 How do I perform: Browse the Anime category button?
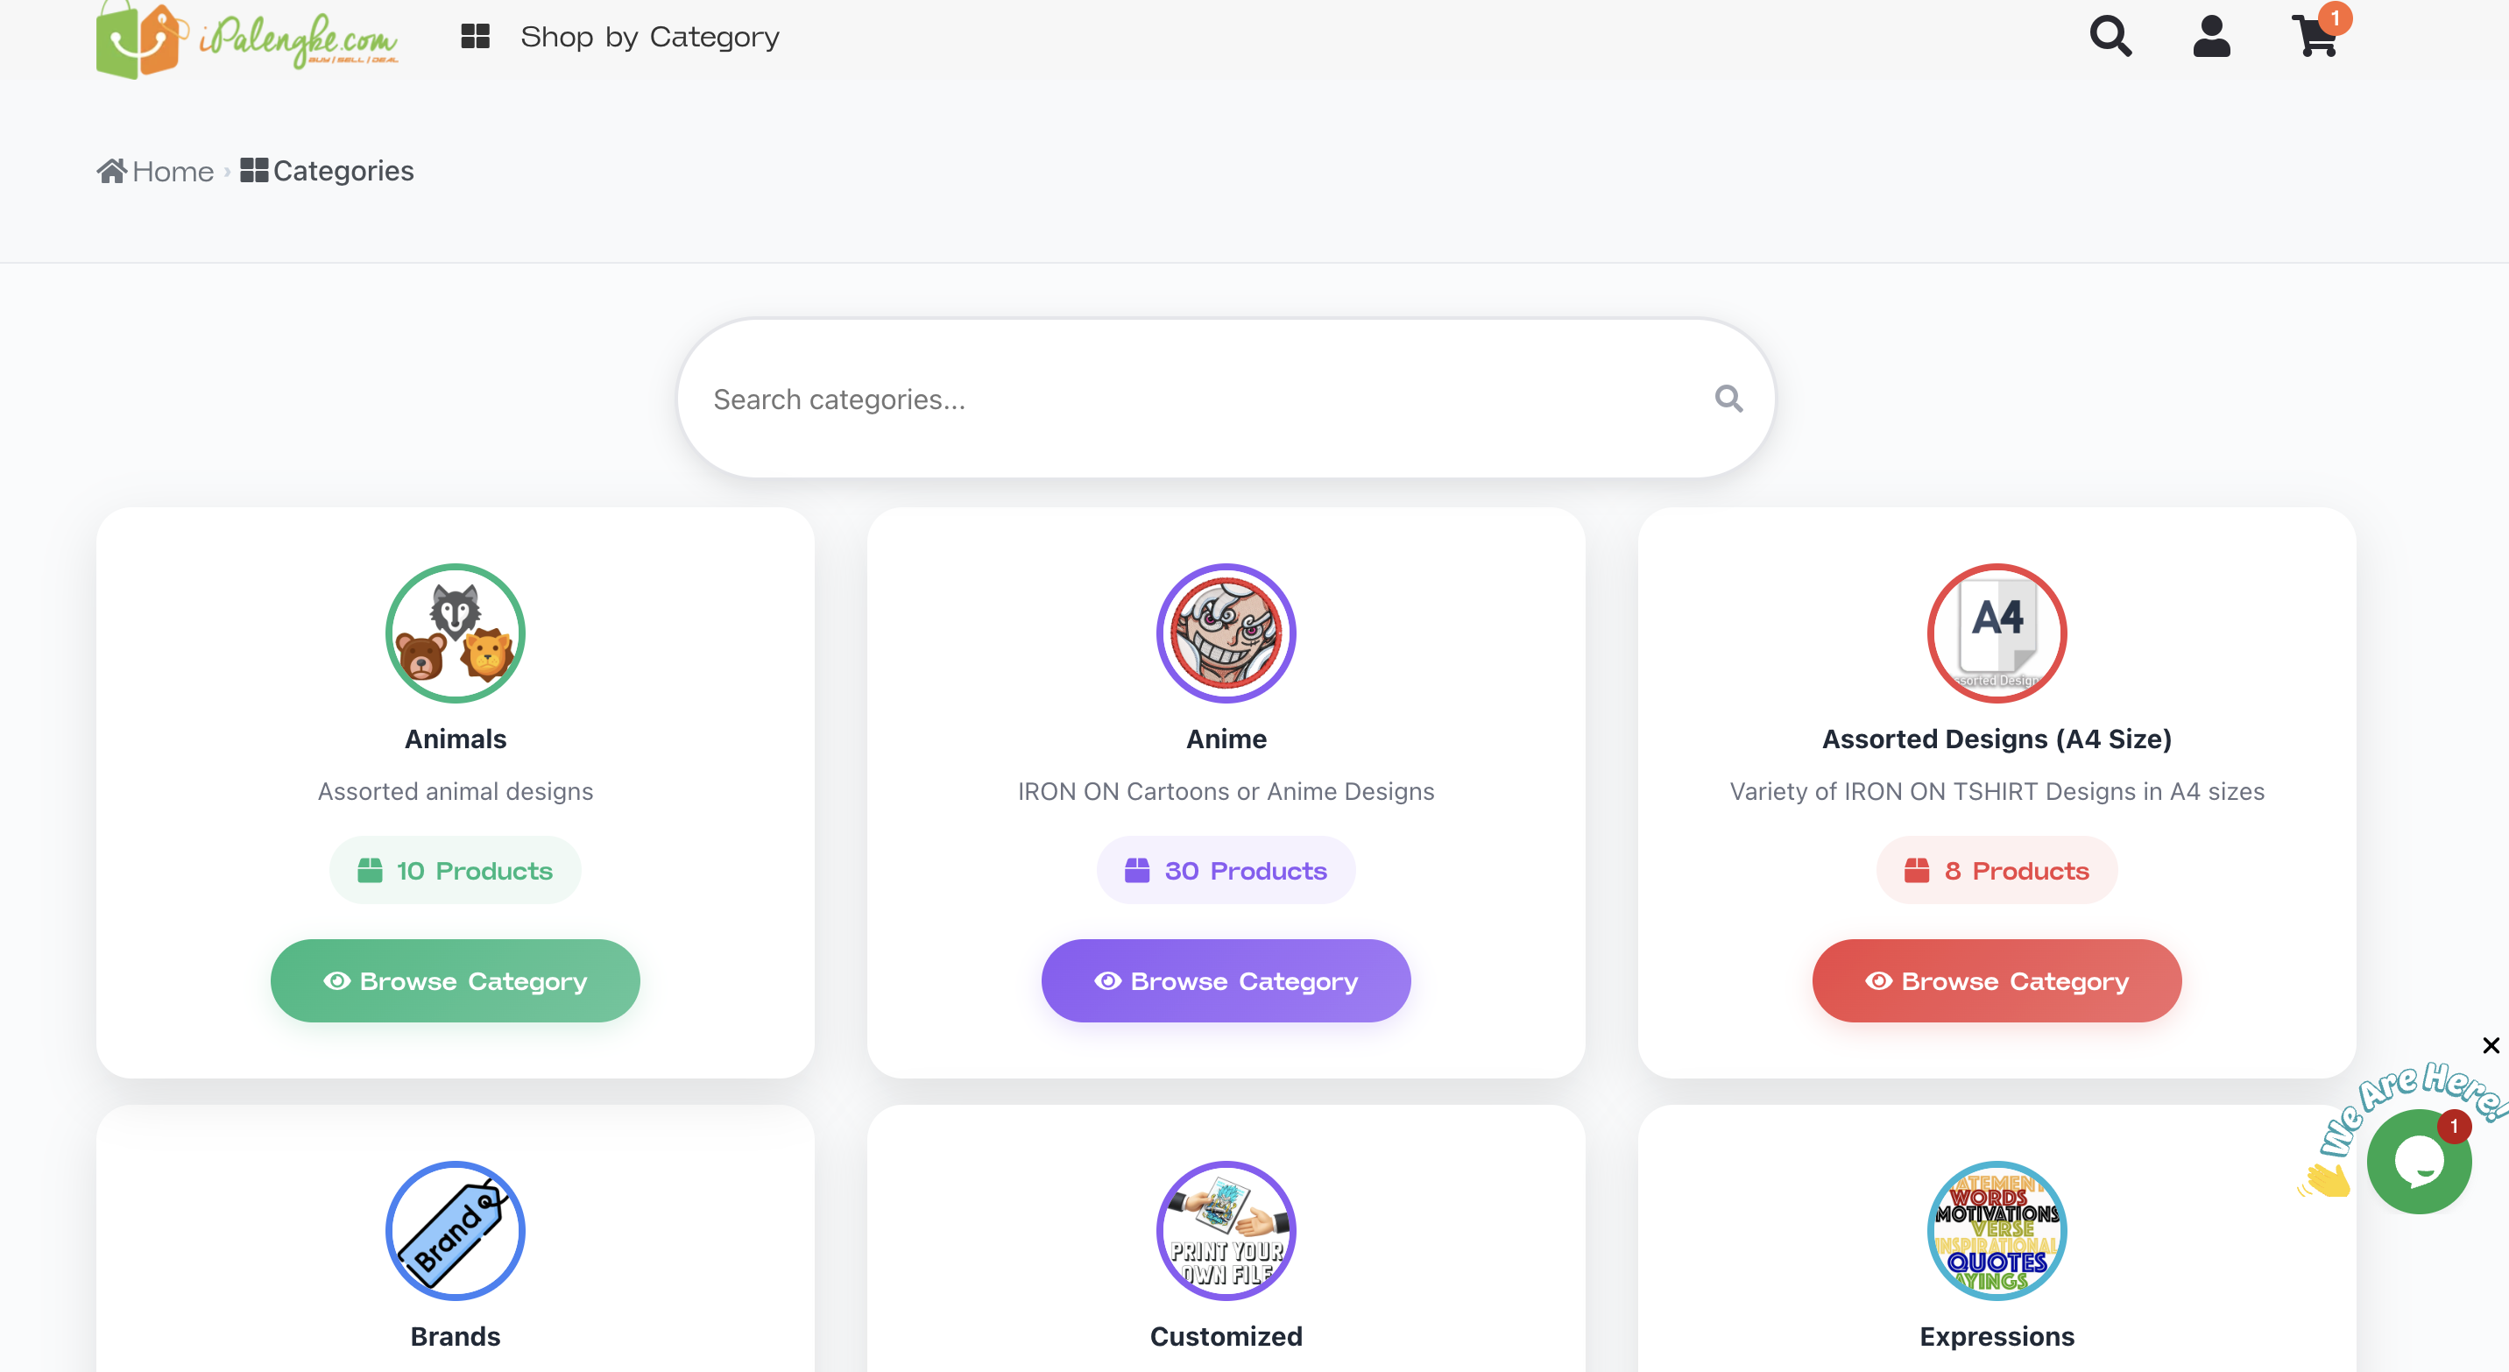click(x=1226, y=981)
